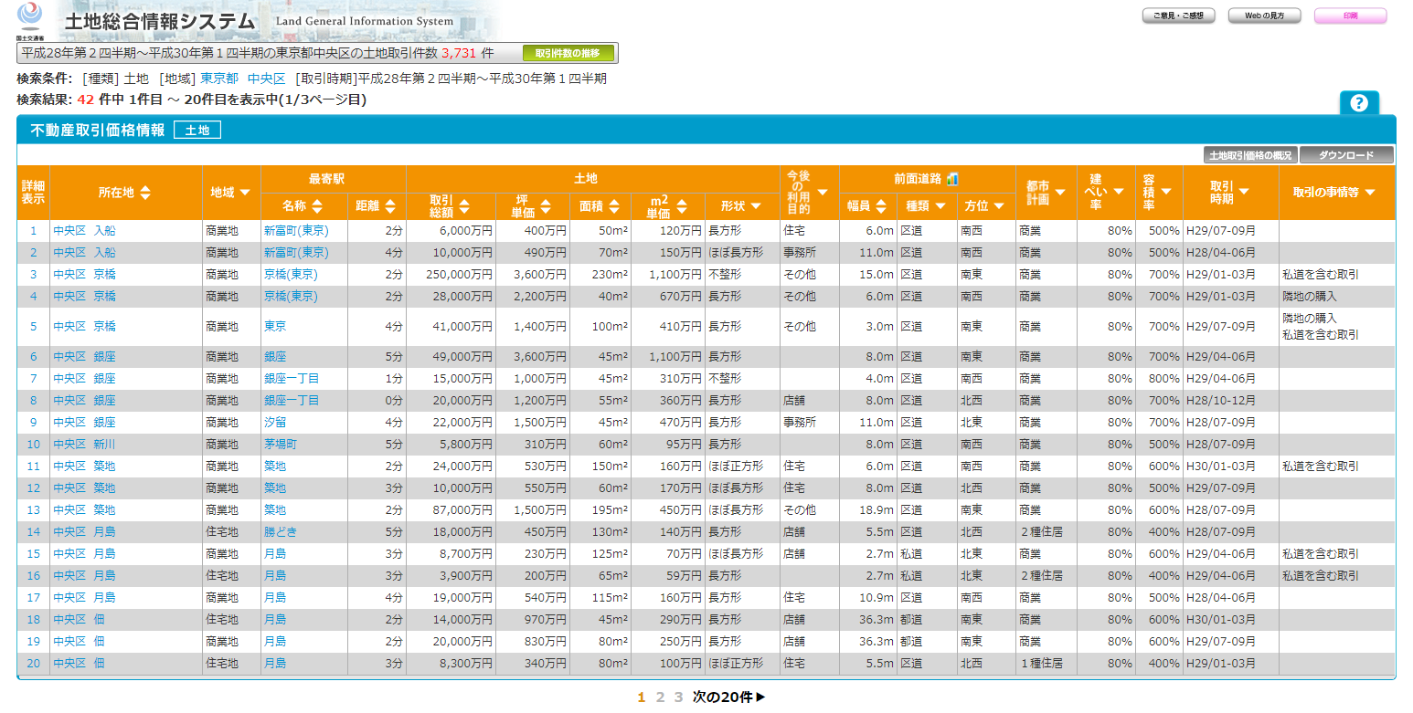Click the 銀座一丁目 station link in row 8
Screen dimensions: 1413x713
(292, 401)
